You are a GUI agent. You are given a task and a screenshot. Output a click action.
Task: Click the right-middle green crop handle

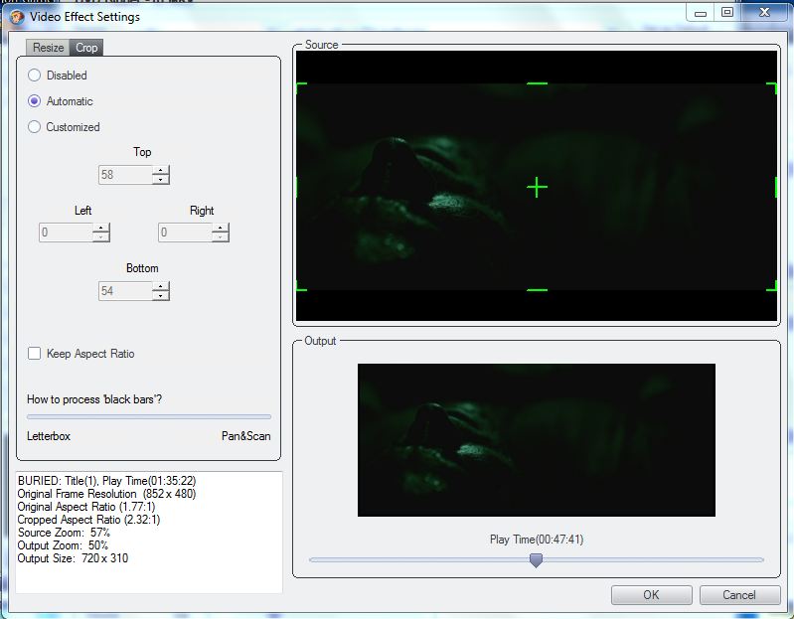[x=776, y=187]
